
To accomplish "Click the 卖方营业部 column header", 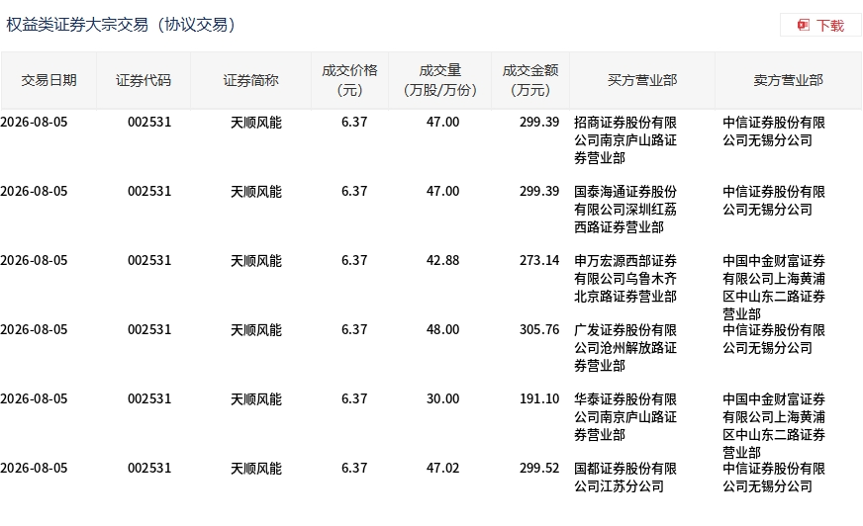I will [788, 80].
